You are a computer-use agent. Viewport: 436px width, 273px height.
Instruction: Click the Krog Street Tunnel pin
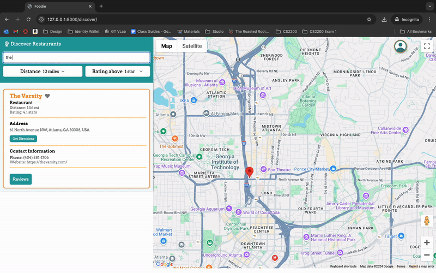point(340,253)
